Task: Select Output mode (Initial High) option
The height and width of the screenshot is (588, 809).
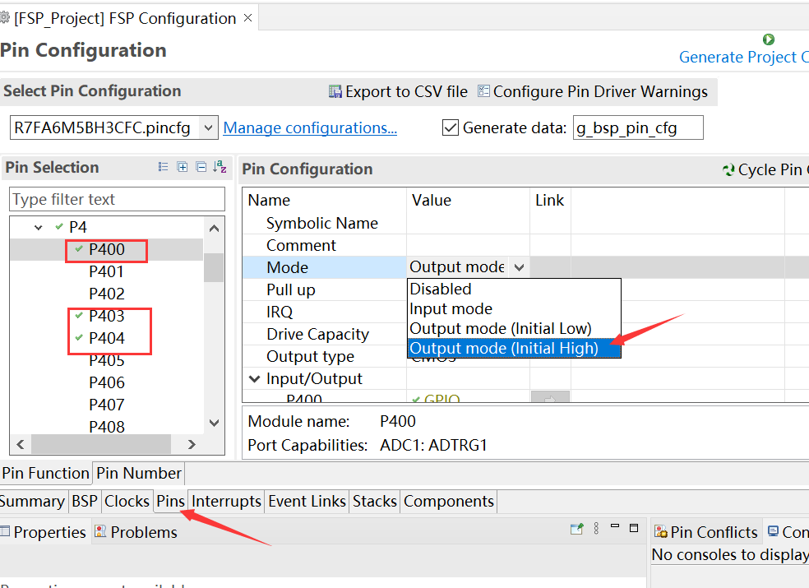Action: point(504,349)
